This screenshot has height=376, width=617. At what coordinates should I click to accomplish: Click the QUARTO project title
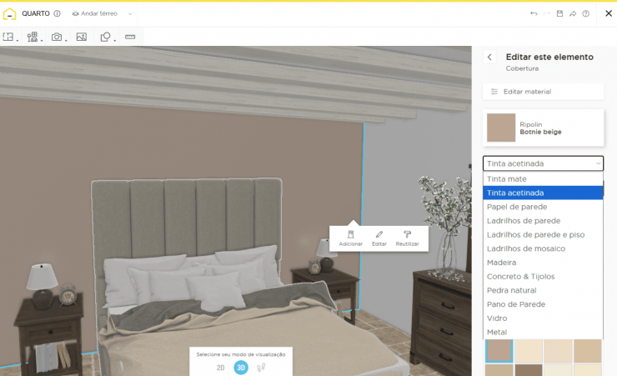click(x=36, y=13)
